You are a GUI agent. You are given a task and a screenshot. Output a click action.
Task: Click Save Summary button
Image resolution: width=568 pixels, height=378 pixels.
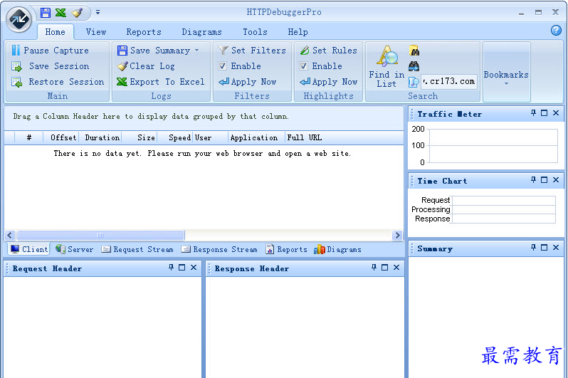154,51
